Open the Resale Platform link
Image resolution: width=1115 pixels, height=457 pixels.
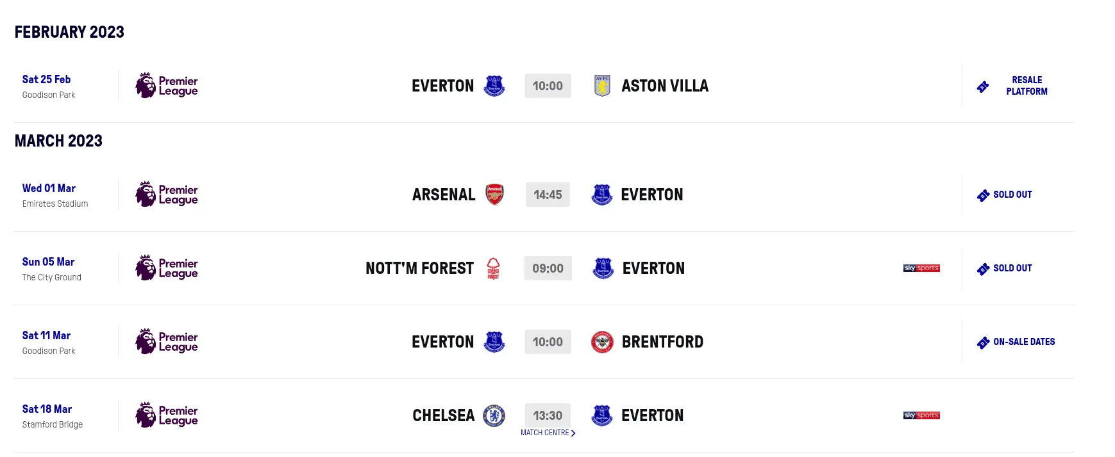[1027, 86]
